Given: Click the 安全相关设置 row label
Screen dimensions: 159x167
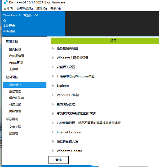Looking at the screenshot, I should tap(66, 67).
